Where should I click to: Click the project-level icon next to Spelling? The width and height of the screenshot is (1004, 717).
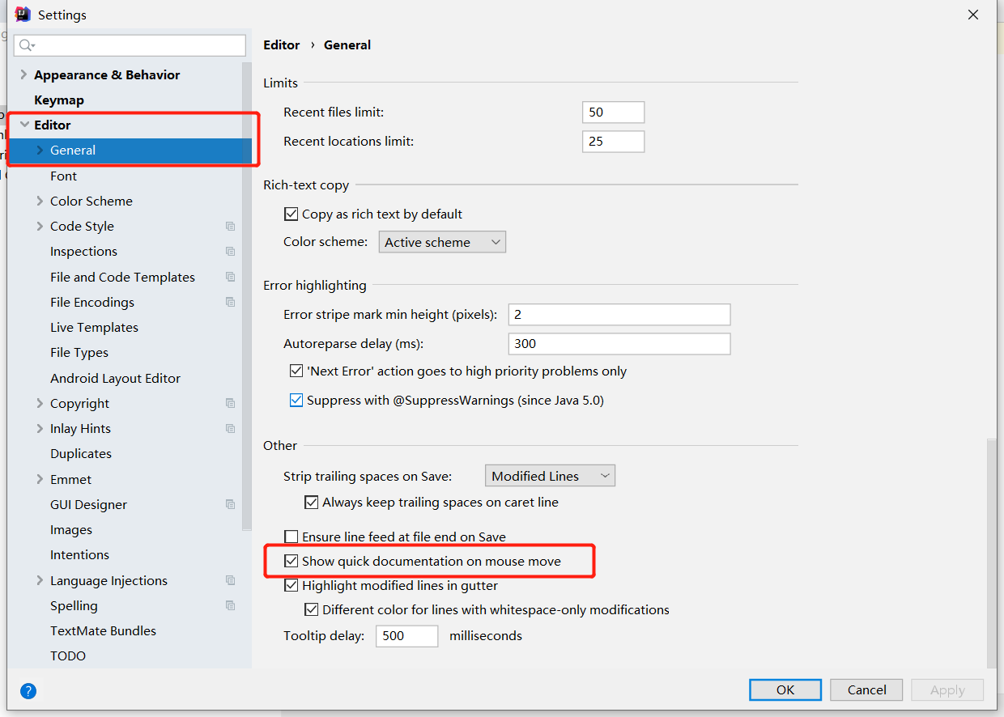[231, 605]
